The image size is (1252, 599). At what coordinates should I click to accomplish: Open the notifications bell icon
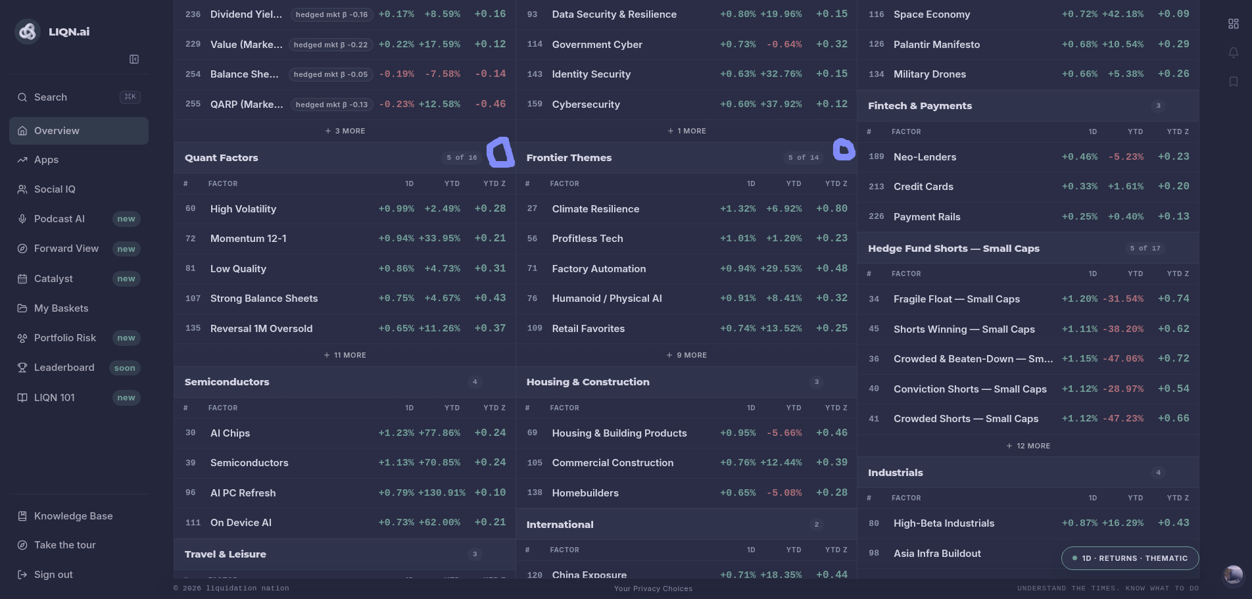[1234, 53]
